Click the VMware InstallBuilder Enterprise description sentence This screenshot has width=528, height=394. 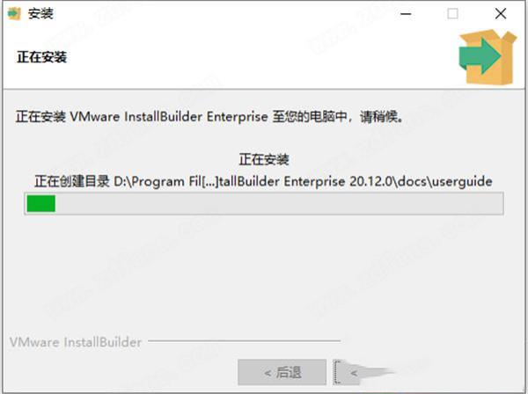point(209,117)
